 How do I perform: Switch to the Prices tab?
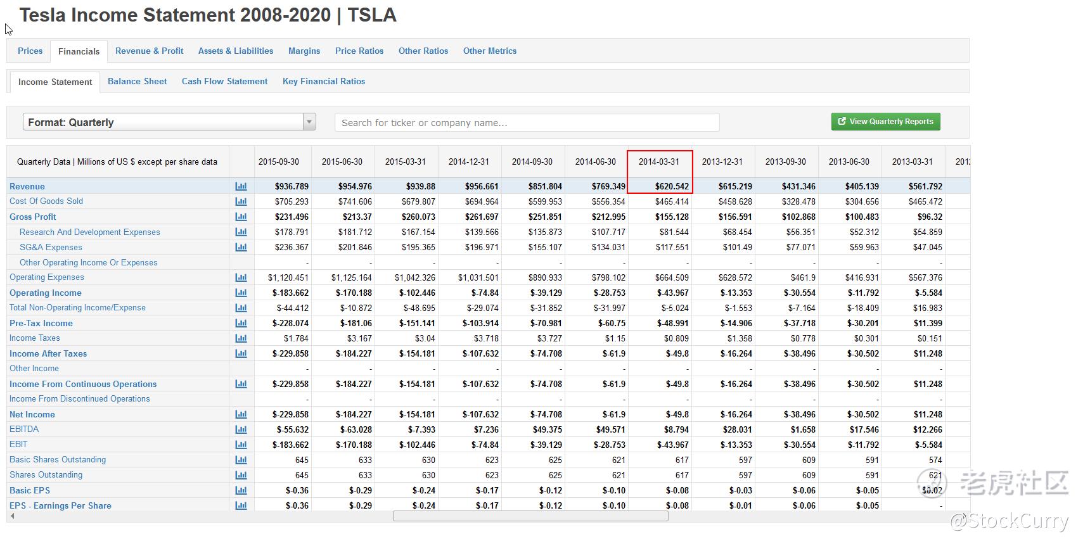pos(30,51)
